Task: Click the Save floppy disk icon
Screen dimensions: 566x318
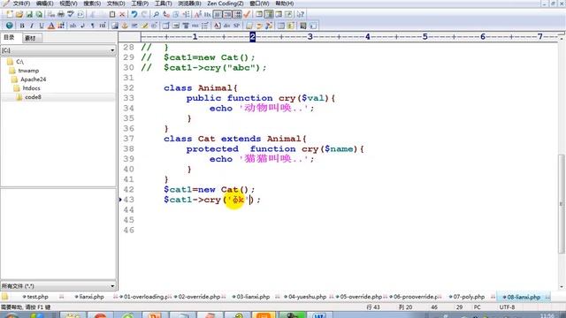Action: [x=29, y=14]
